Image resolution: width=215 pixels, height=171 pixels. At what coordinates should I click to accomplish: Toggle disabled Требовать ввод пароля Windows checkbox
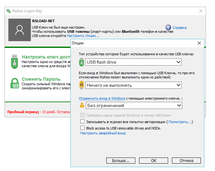pyautogui.click(x=82, y=115)
